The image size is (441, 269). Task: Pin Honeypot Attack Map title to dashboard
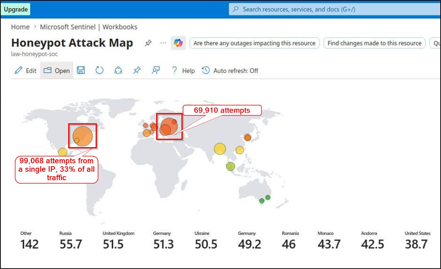pyautogui.click(x=148, y=43)
